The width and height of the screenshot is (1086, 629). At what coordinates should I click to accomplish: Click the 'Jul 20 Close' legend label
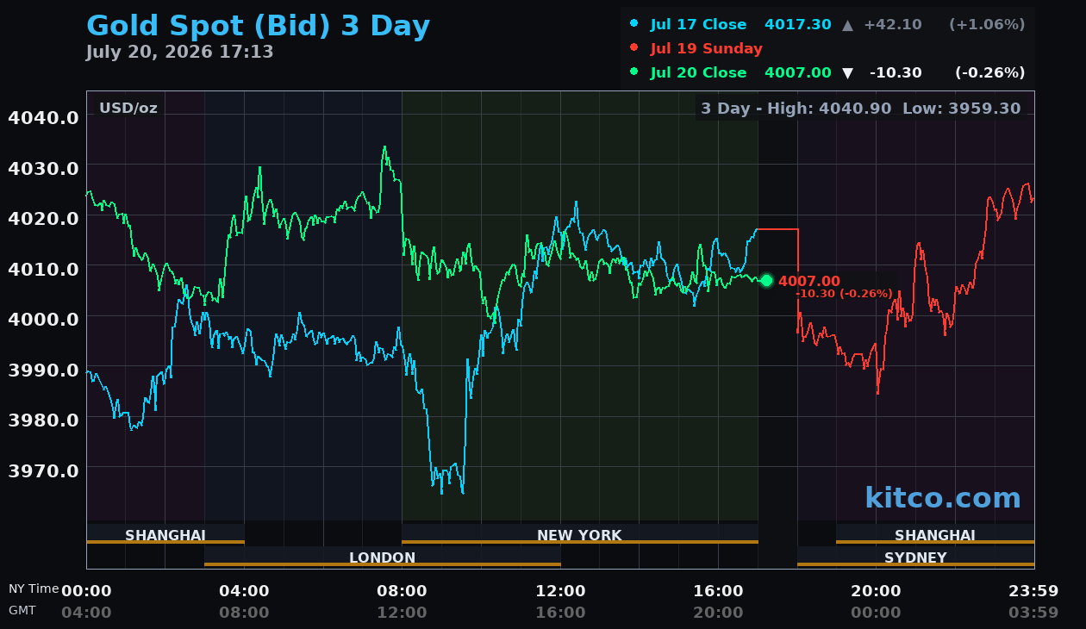(699, 72)
